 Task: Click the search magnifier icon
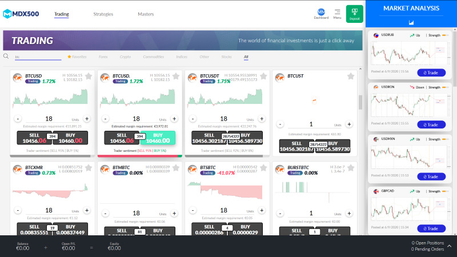6,56
